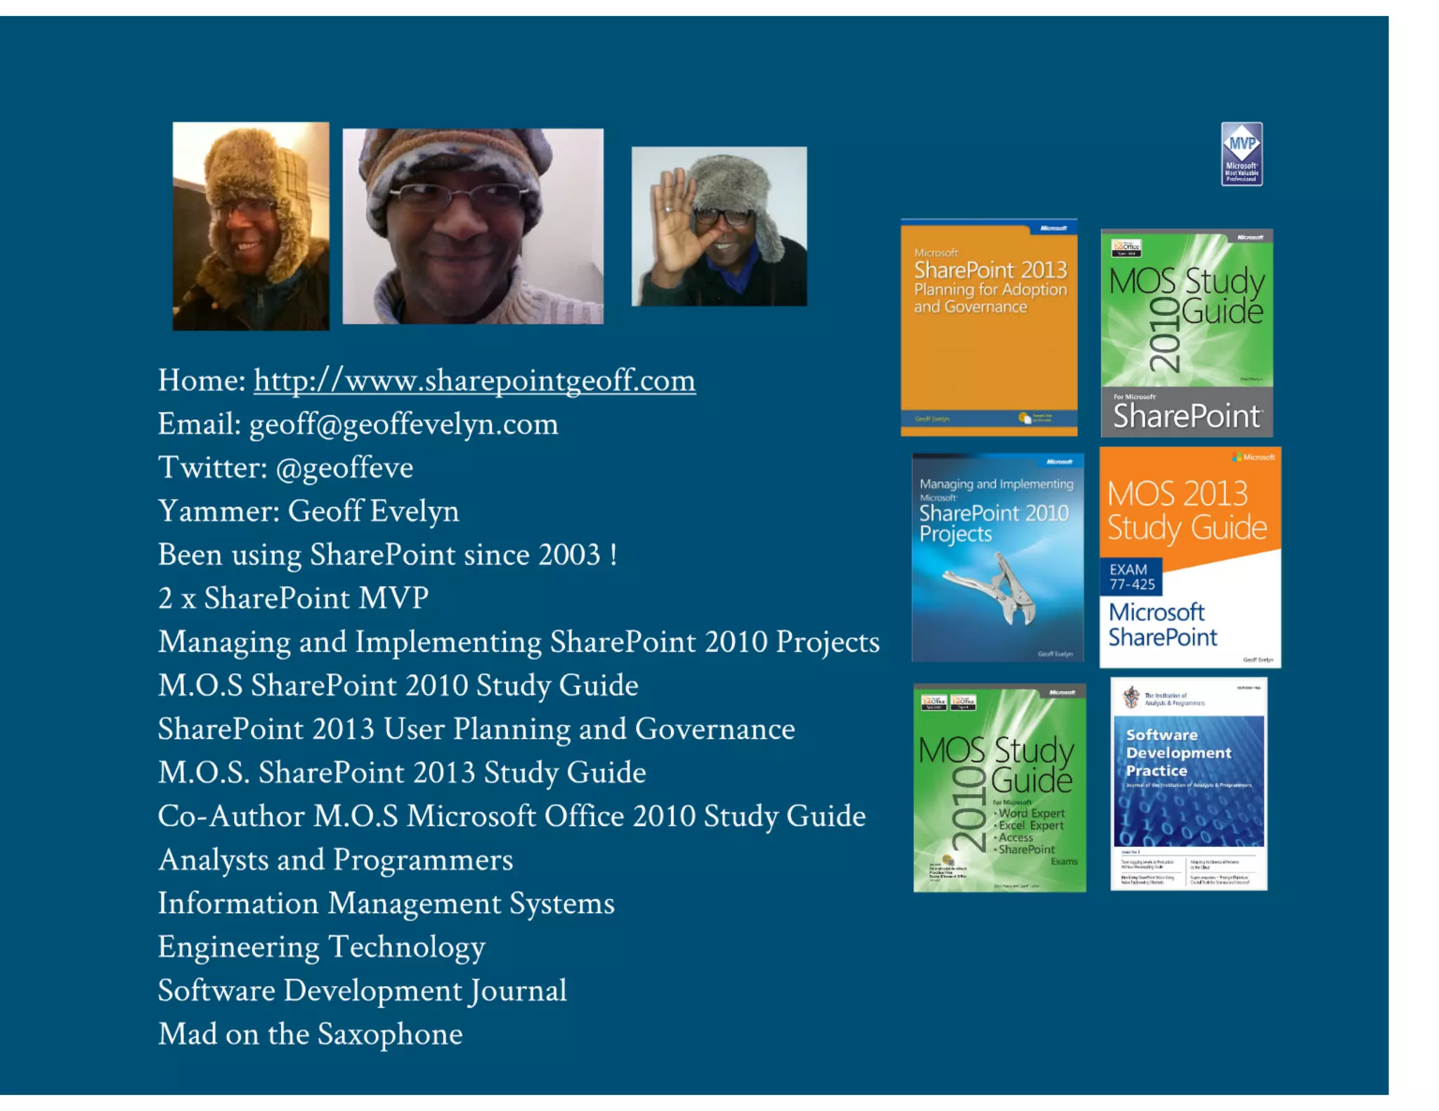Click the 'Information Management Systems' line
This screenshot has width=1439, height=1111.
click(x=386, y=903)
